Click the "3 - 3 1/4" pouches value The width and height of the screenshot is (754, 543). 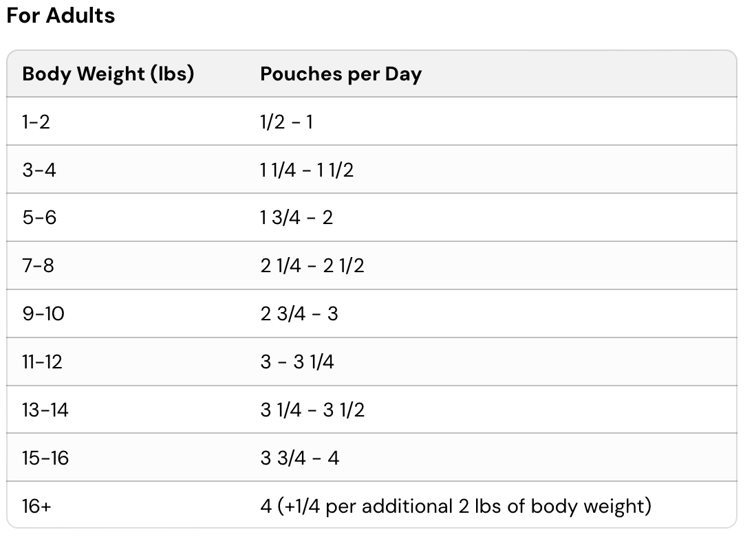[297, 362]
